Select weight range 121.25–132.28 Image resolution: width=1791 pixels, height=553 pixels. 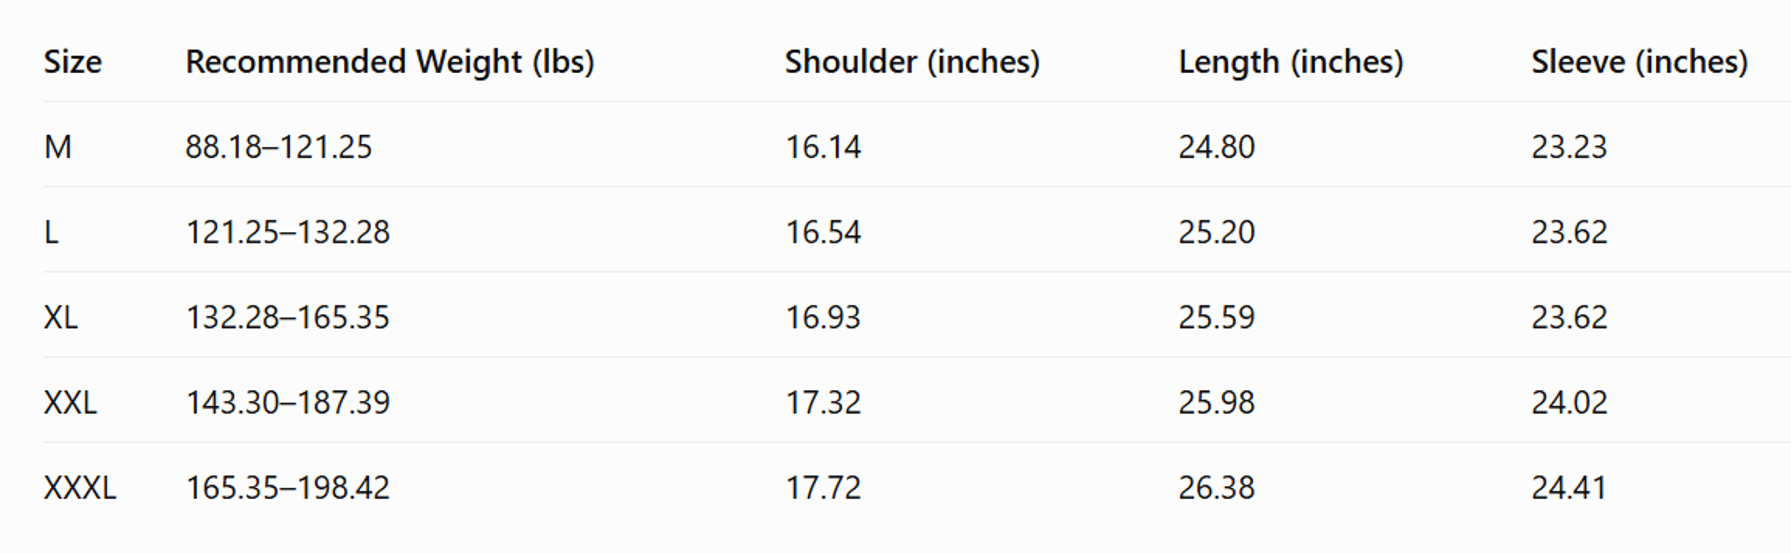(288, 232)
